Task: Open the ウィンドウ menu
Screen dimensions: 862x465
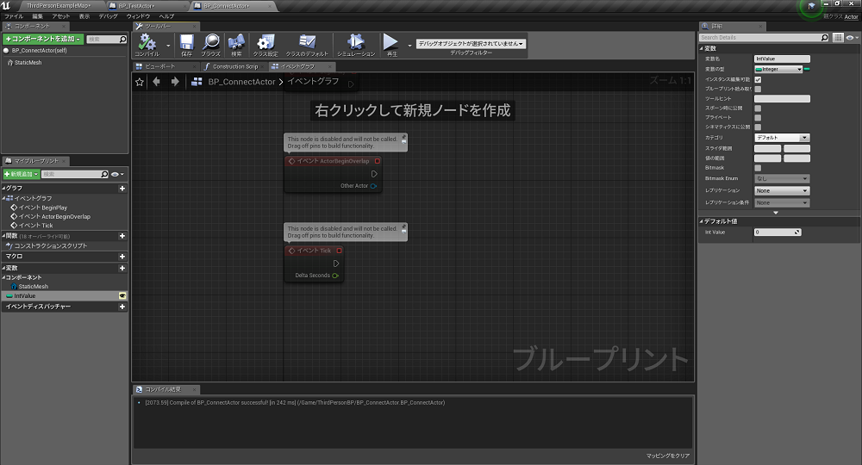Action: 138,16
